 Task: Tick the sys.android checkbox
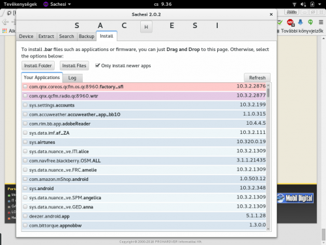[25, 188]
